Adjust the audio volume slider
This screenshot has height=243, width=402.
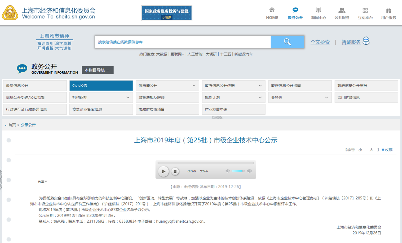238,171
